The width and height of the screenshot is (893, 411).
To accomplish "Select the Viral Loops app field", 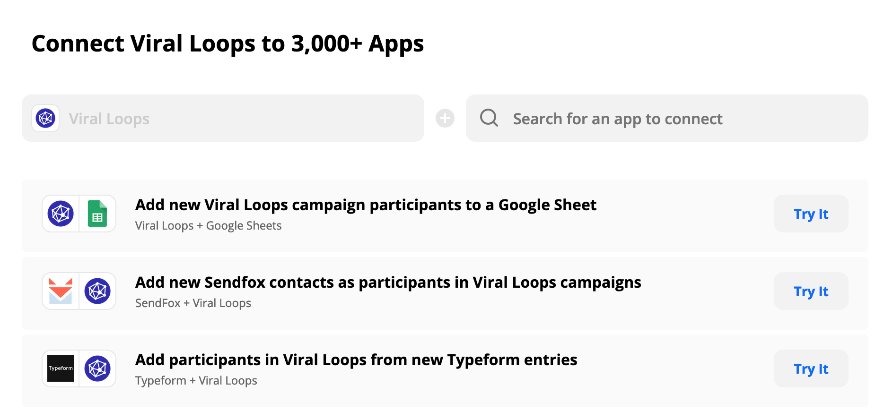I will tap(223, 118).
